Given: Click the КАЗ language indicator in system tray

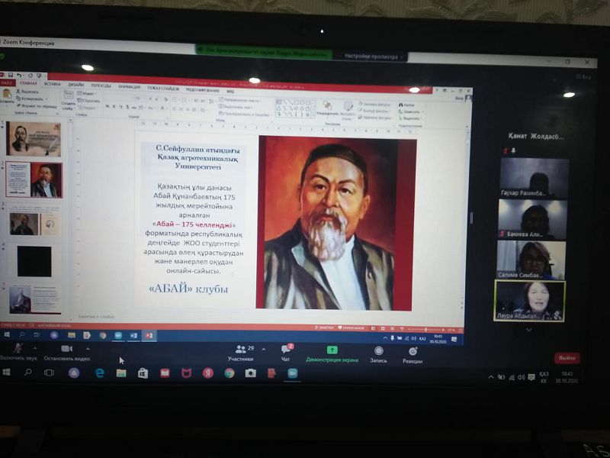Looking at the screenshot, I should tap(544, 376).
